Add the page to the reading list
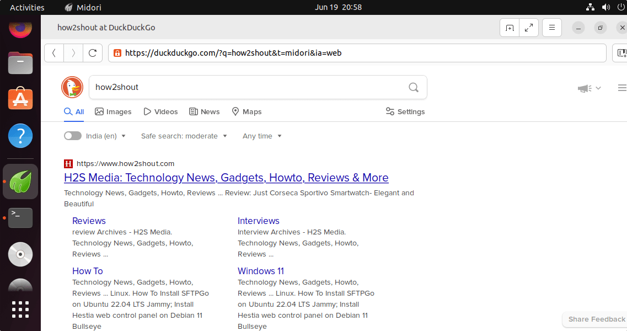The image size is (627, 331). 623,53
